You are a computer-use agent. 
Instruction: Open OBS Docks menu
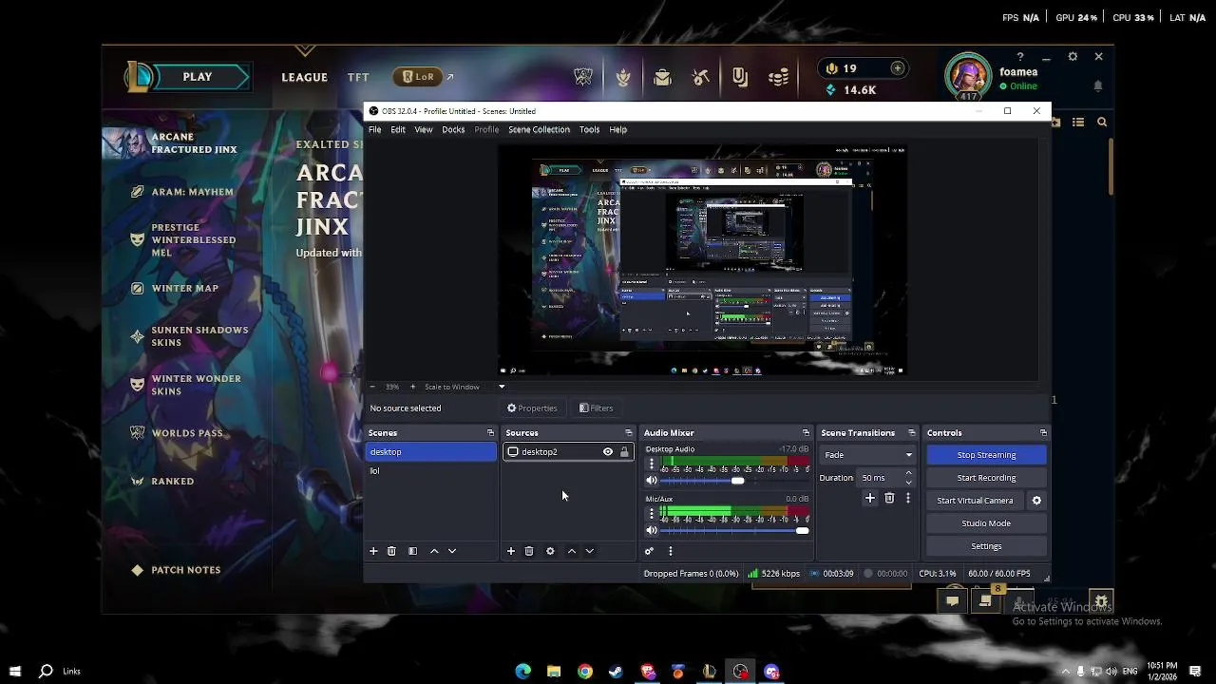click(x=453, y=130)
